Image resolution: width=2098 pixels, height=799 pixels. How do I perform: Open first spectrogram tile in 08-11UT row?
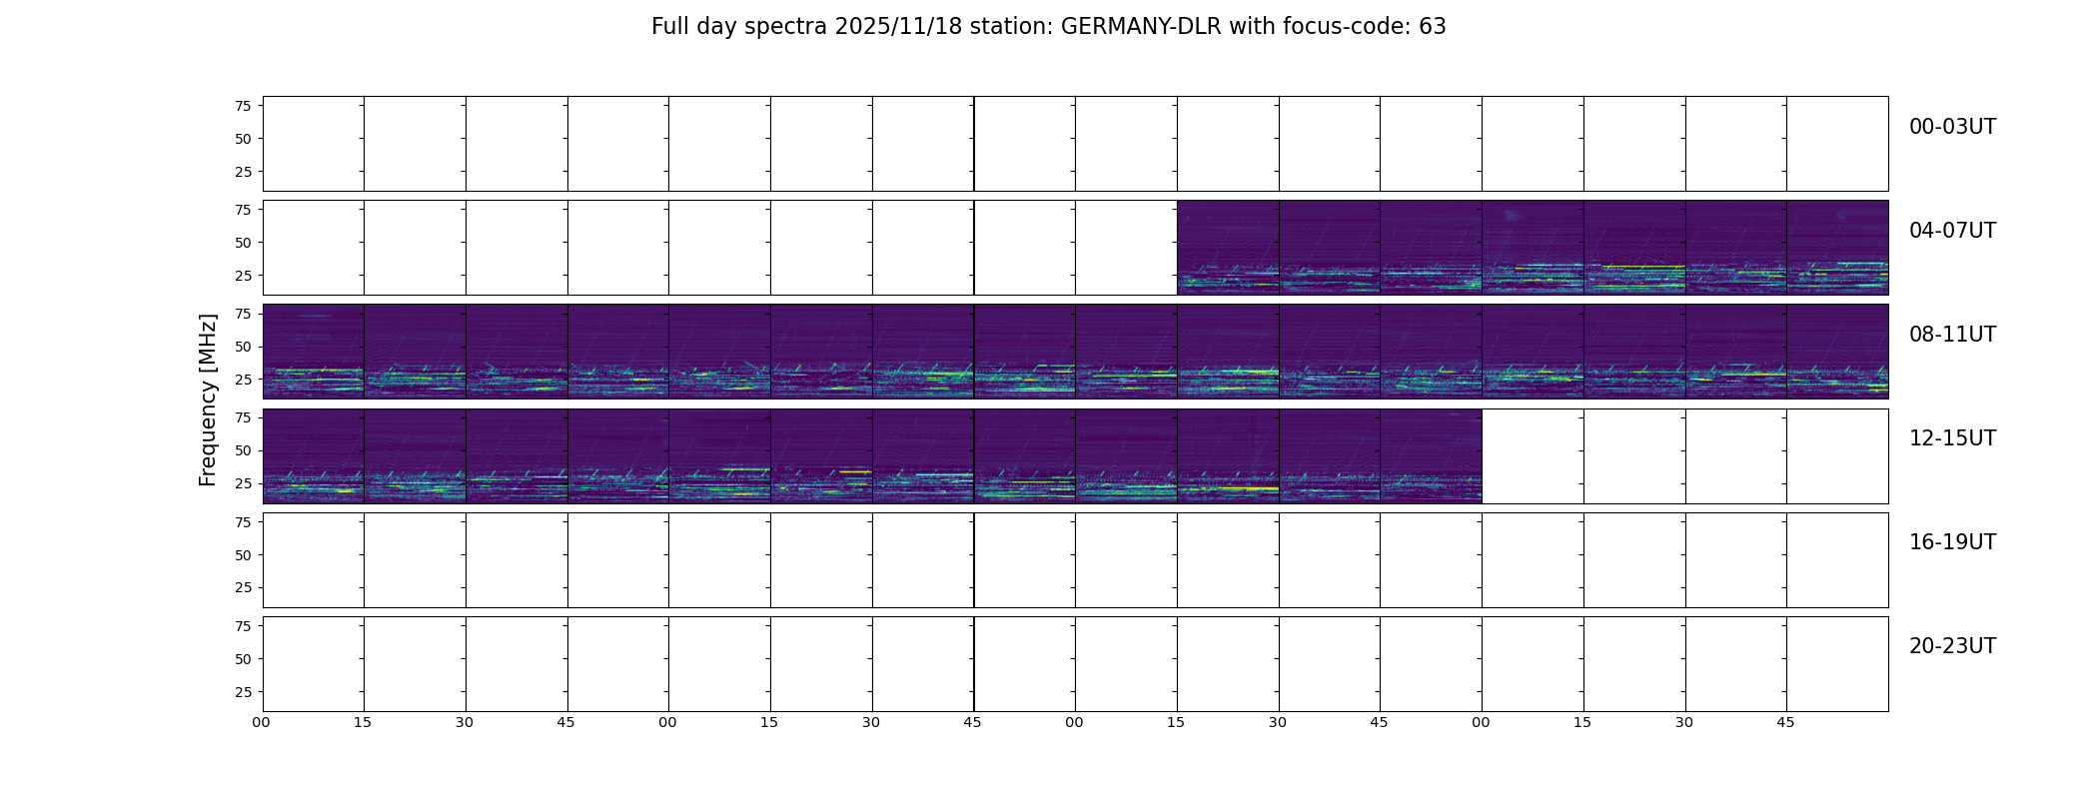pyautogui.click(x=314, y=352)
